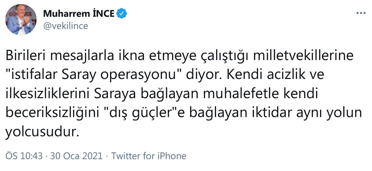Click the display name Muharrem İNCE
The image size is (372, 171).
pos(79,14)
